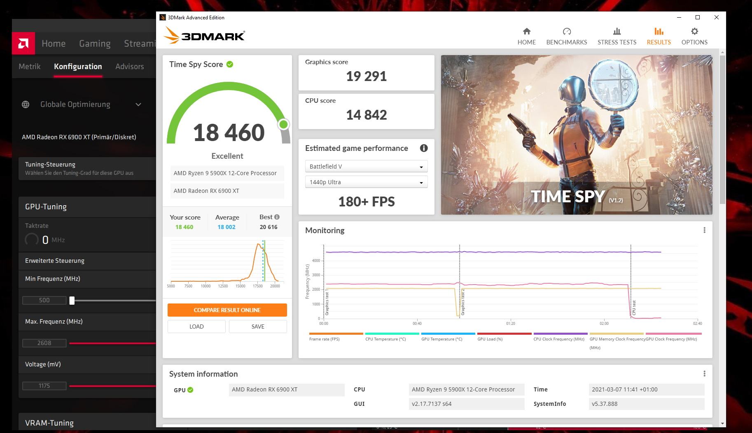This screenshot has width=752, height=433.
Task: Click the GPU AMD Radeon RX 6900 XT info field
Action: [287, 389]
